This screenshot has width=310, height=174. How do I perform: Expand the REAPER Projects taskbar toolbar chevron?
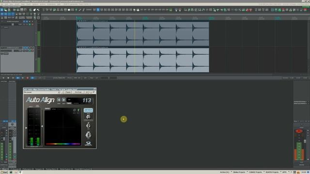(280, 172)
